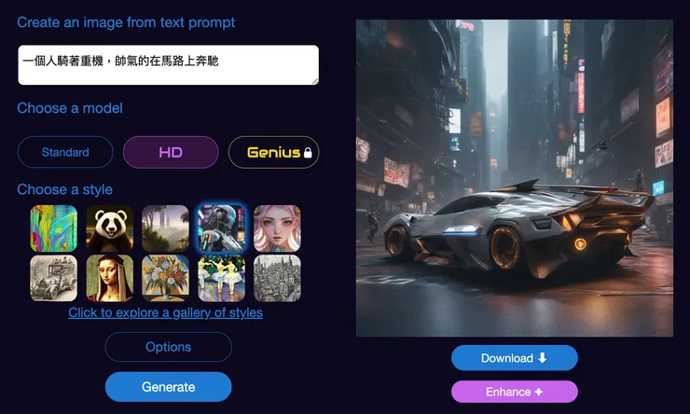
Task: Pick the fantasy landscape style thumbnail
Action: (x=165, y=228)
